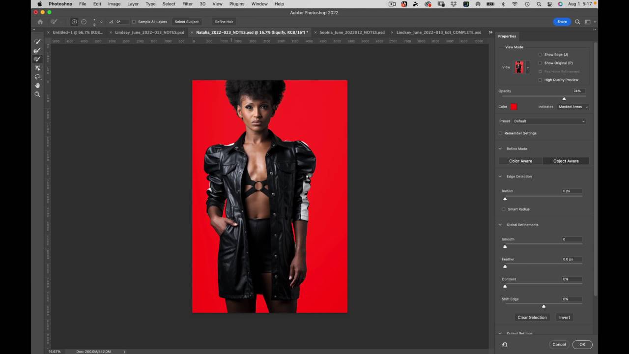Open the Indicates Masked Areas dropdown

(x=572, y=107)
